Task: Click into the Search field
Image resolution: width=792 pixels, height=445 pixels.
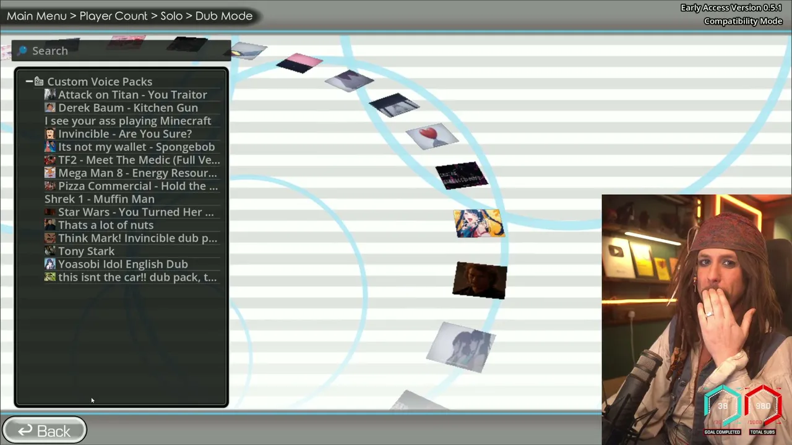Action: (121, 51)
